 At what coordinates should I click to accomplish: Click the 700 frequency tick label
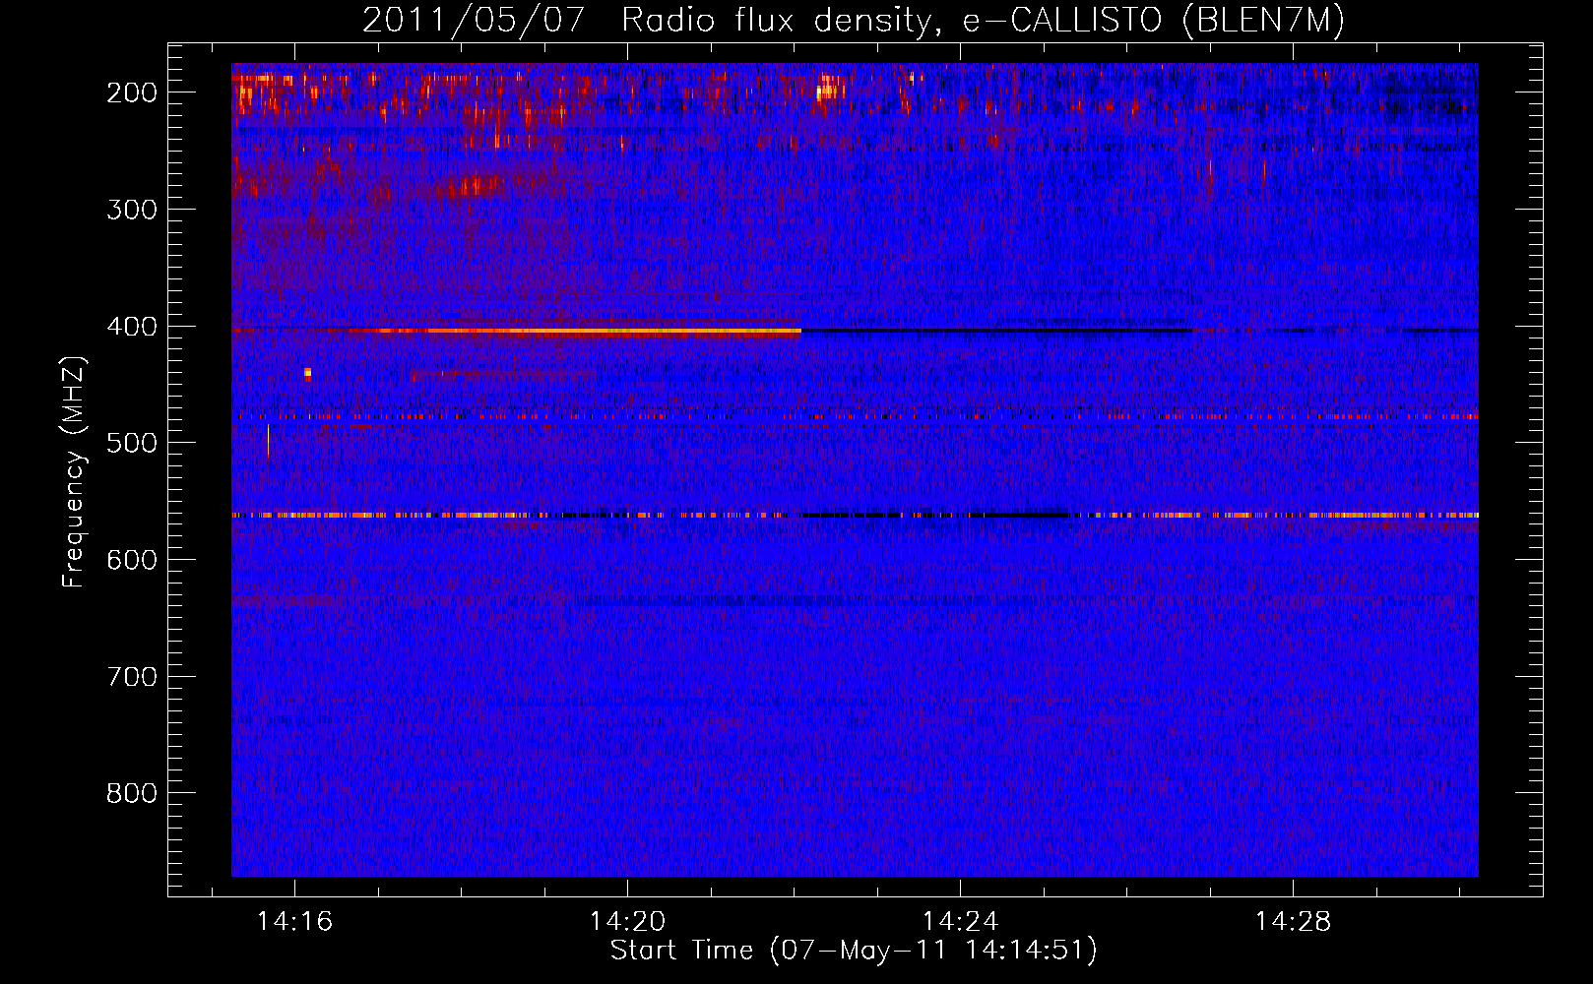point(132,677)
